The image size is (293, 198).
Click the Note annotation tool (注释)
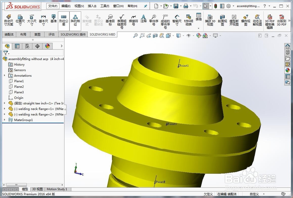click(x=144, y=19)
